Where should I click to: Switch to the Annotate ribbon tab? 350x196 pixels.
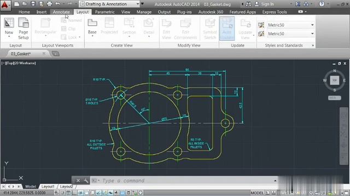(x=61, y=12)
